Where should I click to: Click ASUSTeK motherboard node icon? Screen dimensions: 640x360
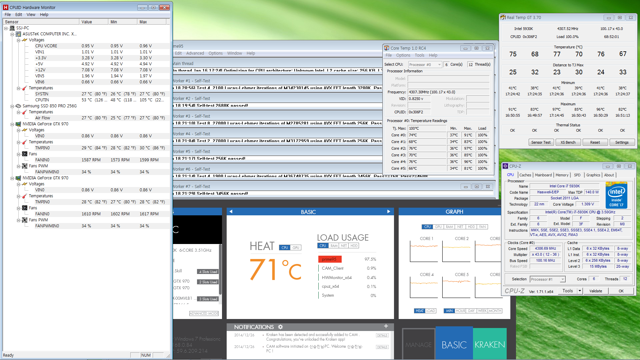click(x=18, y=34)
